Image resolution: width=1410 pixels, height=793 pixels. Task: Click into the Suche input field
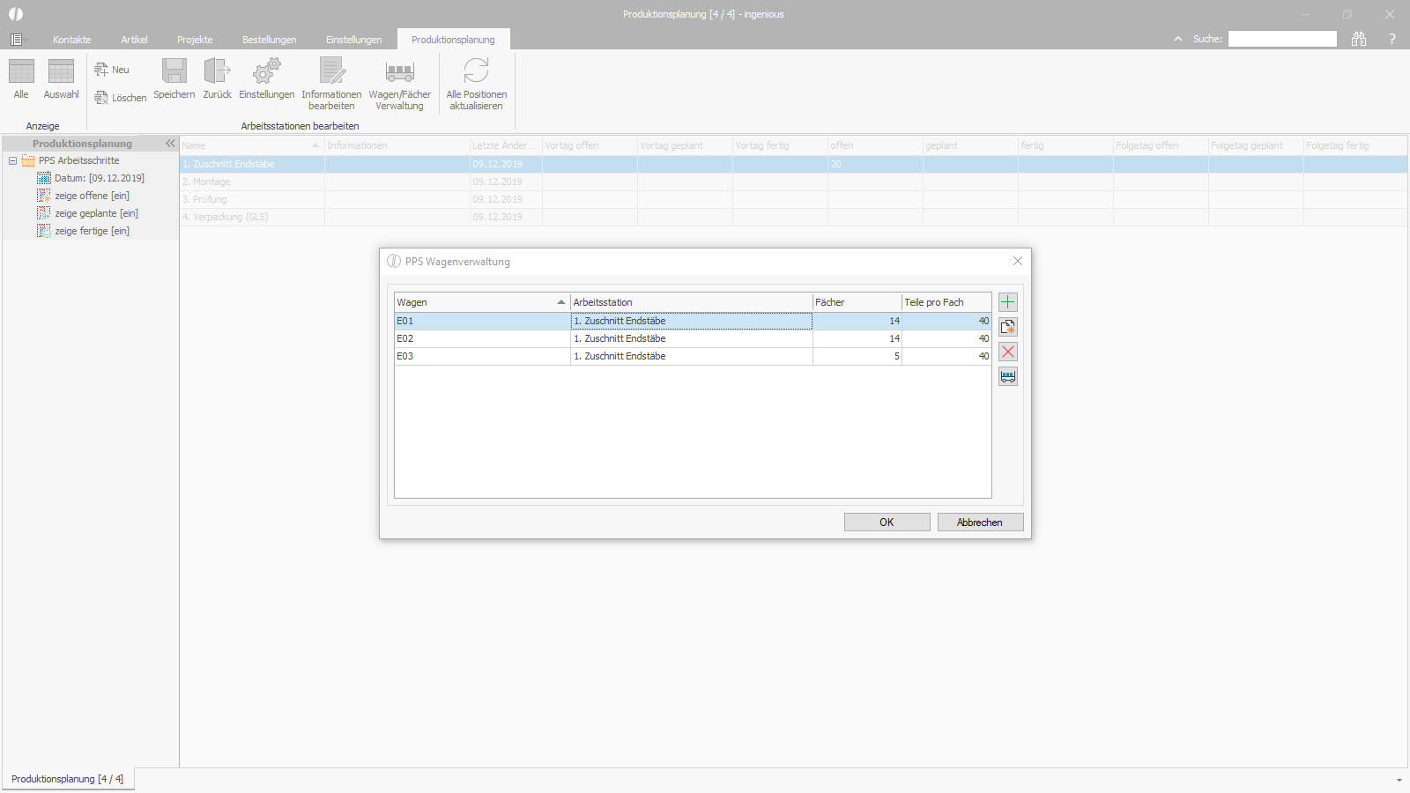click(1282, 39)
